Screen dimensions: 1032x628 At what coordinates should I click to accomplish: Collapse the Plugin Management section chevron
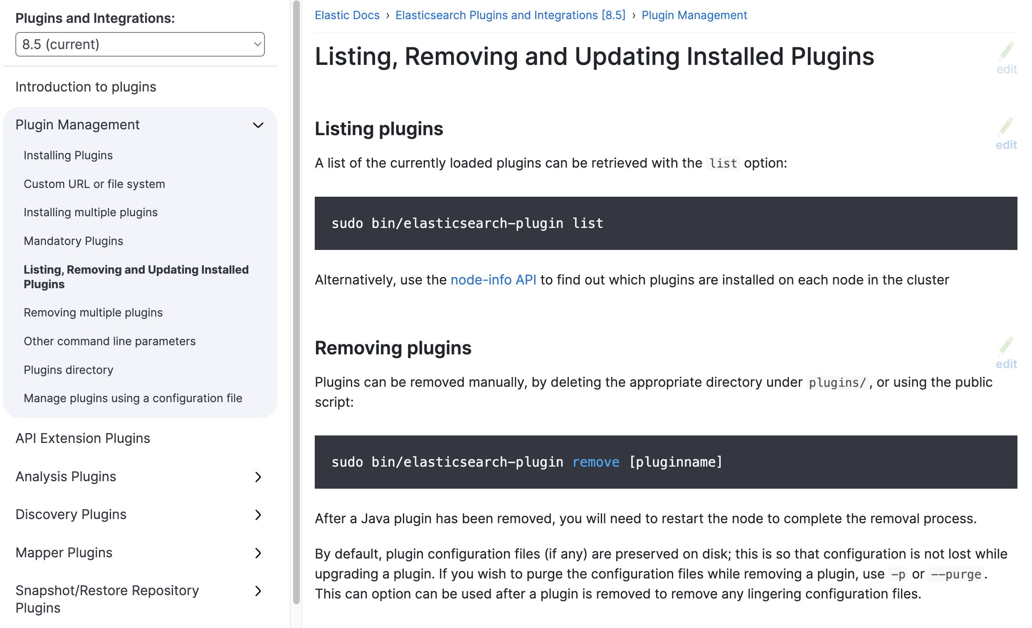click(x=259, y=125)
